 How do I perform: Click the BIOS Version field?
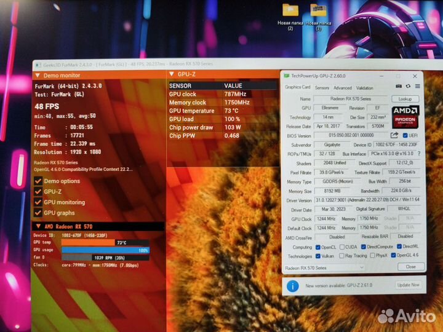[x=351, y=135]
